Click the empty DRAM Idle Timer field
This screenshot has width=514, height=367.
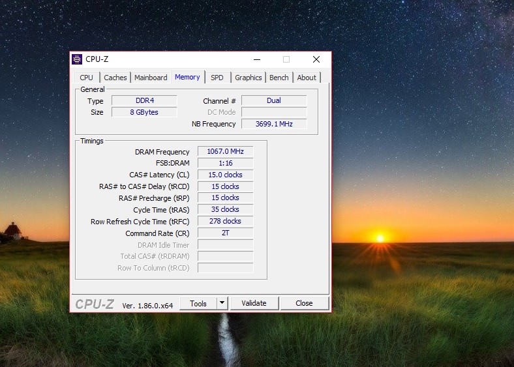point(226,244)
